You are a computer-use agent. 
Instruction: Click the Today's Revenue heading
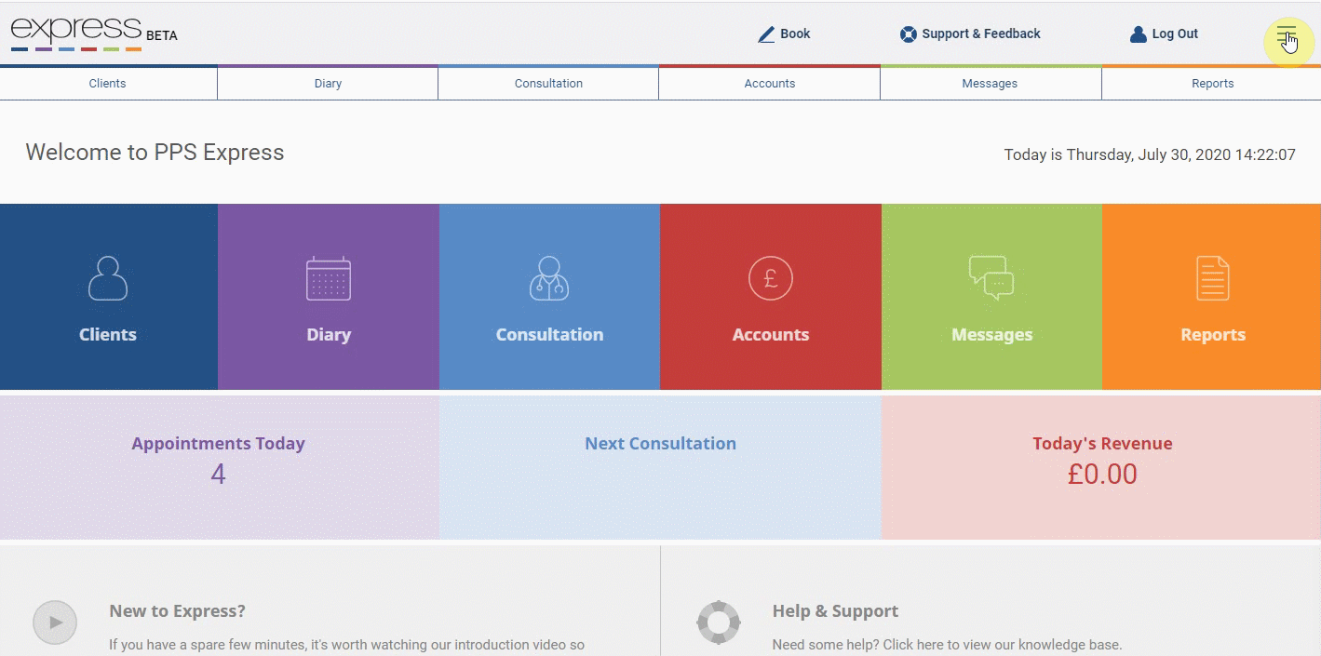pyautogui.click(x=1102, y=444)
